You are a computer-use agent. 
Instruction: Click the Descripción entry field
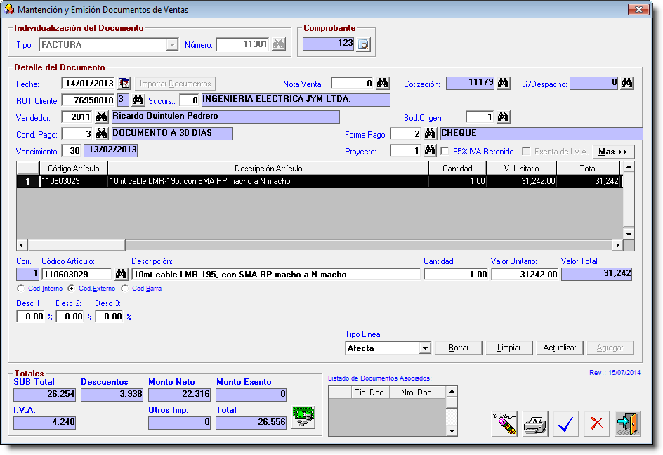[276, 275]
